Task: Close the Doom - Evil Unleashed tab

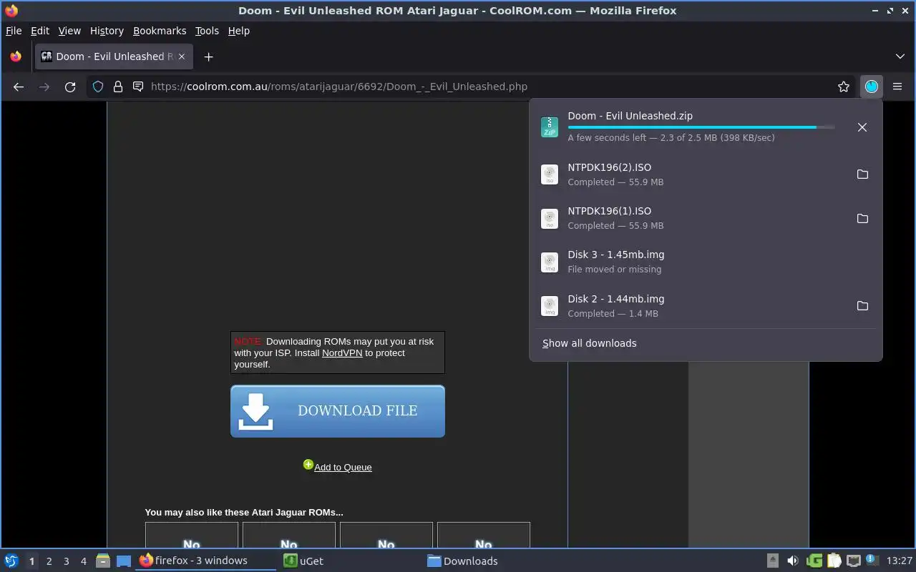Action: [x=181, y=56]
